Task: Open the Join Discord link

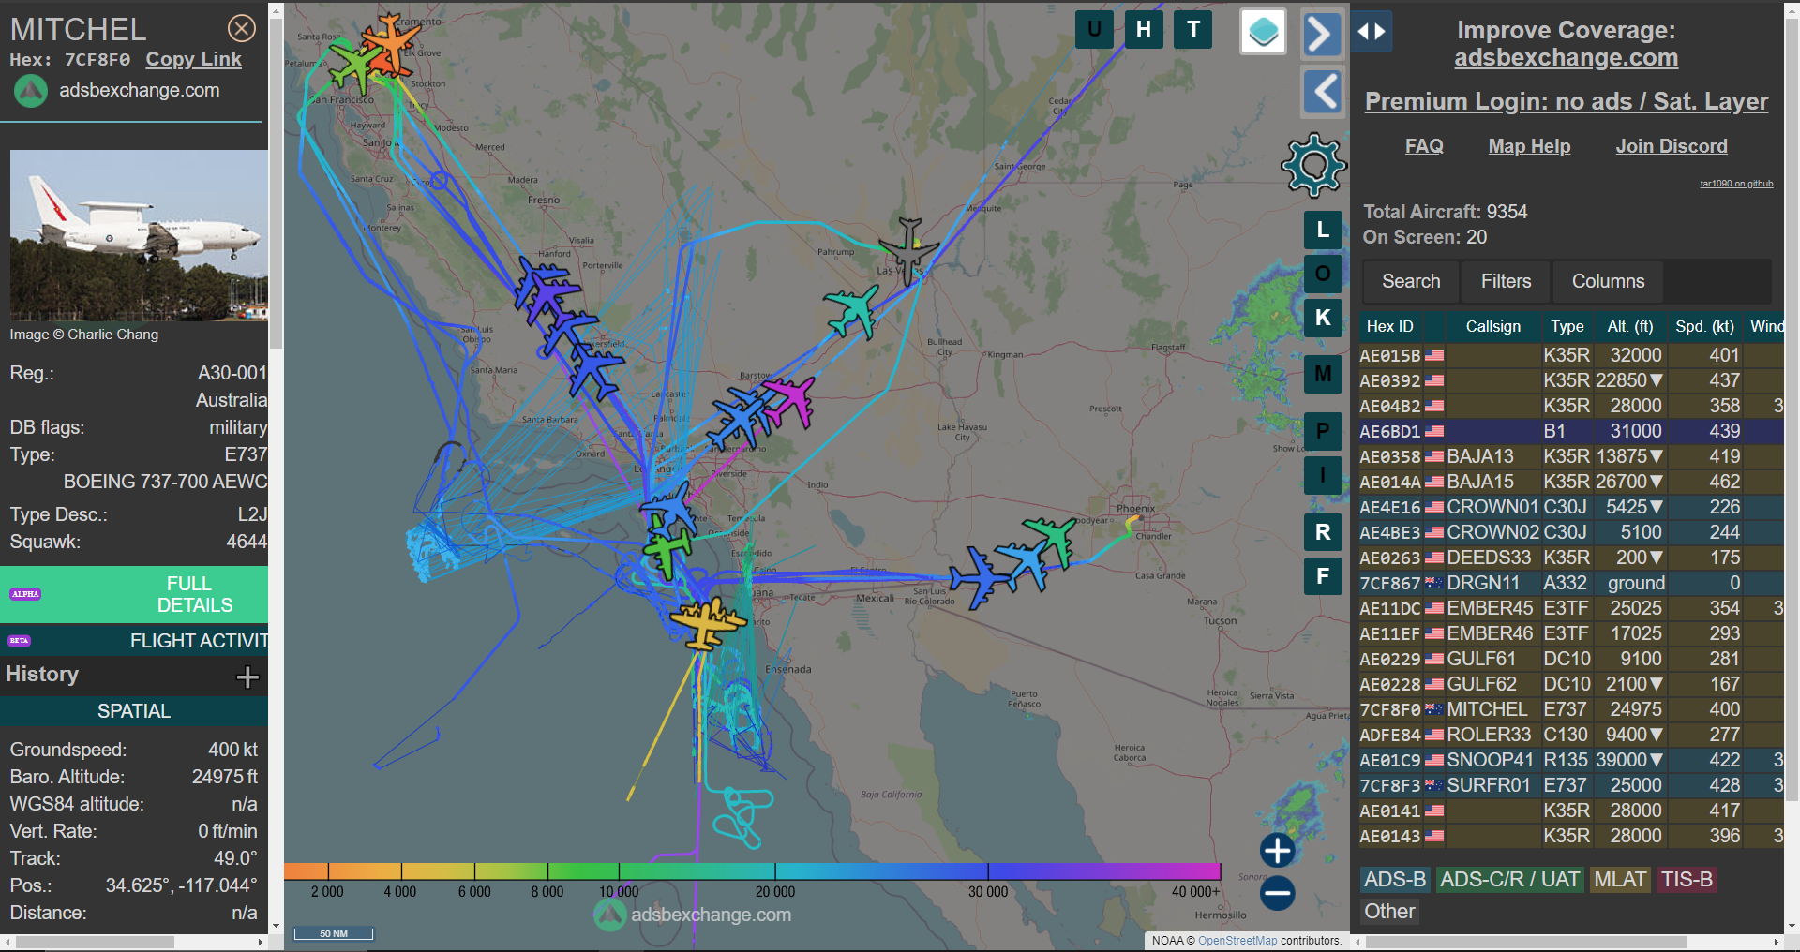Action: pos(1671,146)
